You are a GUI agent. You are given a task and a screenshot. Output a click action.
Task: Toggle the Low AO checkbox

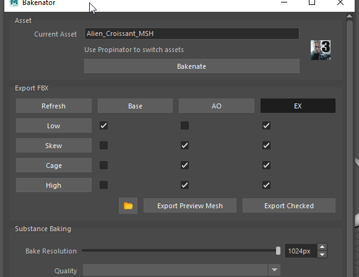(185, 125)
